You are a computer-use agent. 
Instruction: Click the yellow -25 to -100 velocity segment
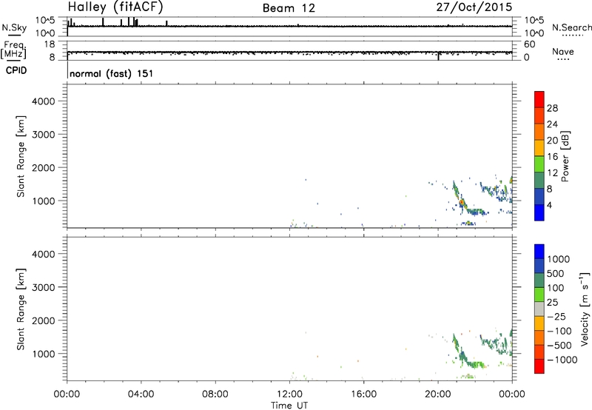(x=539, y=323)
